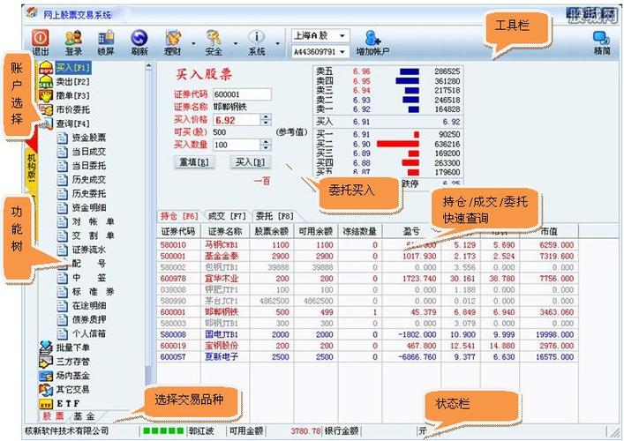This screenshot has width=624, height=441.
Task: Open the 当日成交 query item
Action: 82,152
